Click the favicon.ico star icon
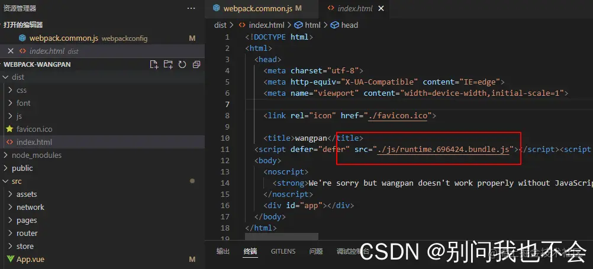Image resolution: width=593 pixels, height=269 pixels. 9,129
